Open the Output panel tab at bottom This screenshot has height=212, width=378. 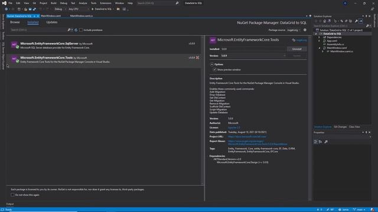(x=10, y=204)
